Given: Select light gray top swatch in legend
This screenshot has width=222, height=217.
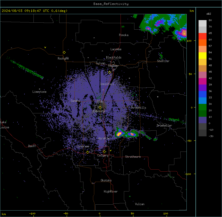Looking at the screenshot, I should point(202,23).
